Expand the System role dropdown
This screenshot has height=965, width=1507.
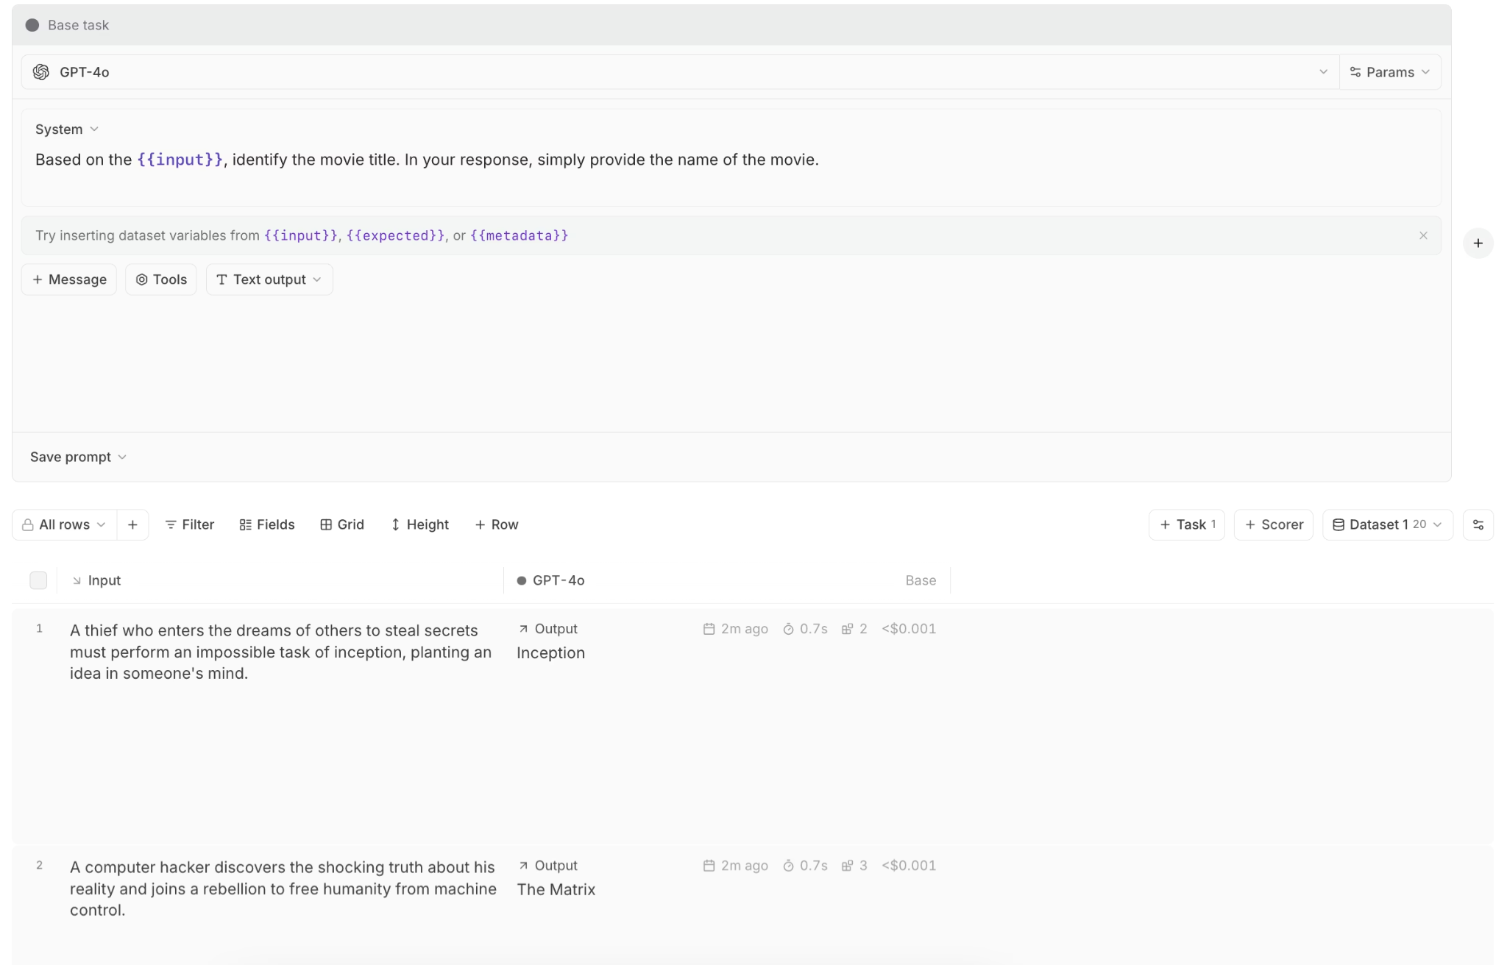point(68,129)
